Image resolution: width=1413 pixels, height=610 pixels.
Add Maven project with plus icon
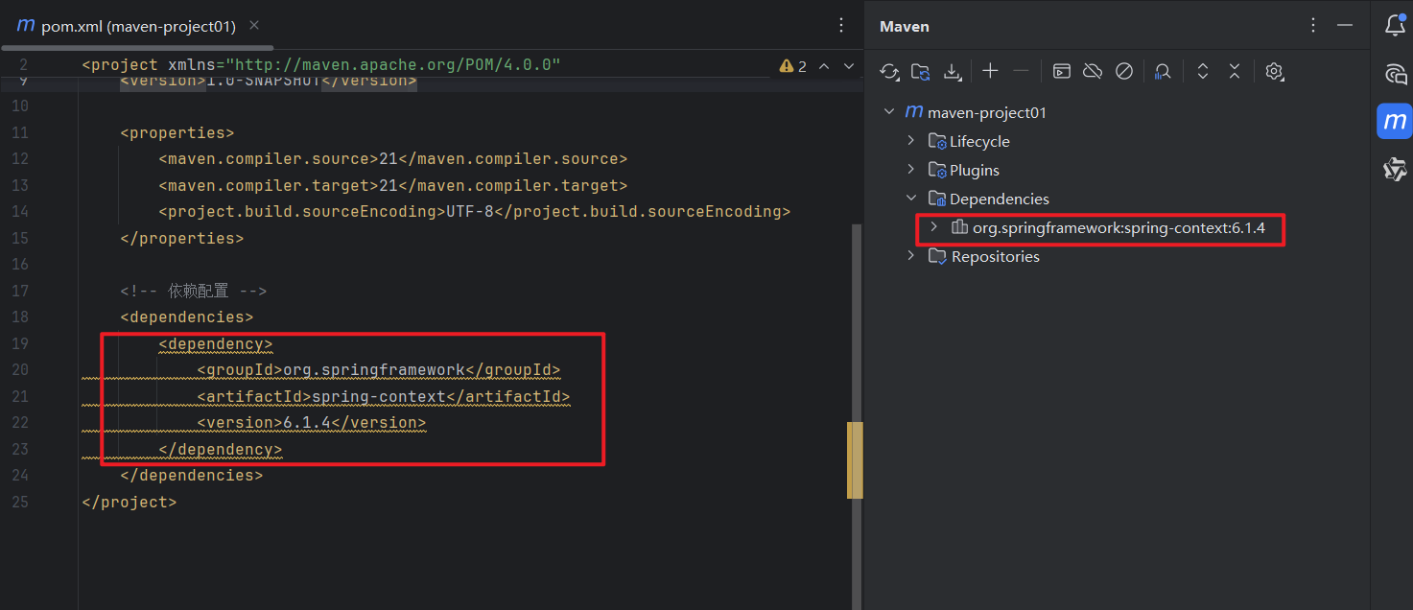click(990, 71)
